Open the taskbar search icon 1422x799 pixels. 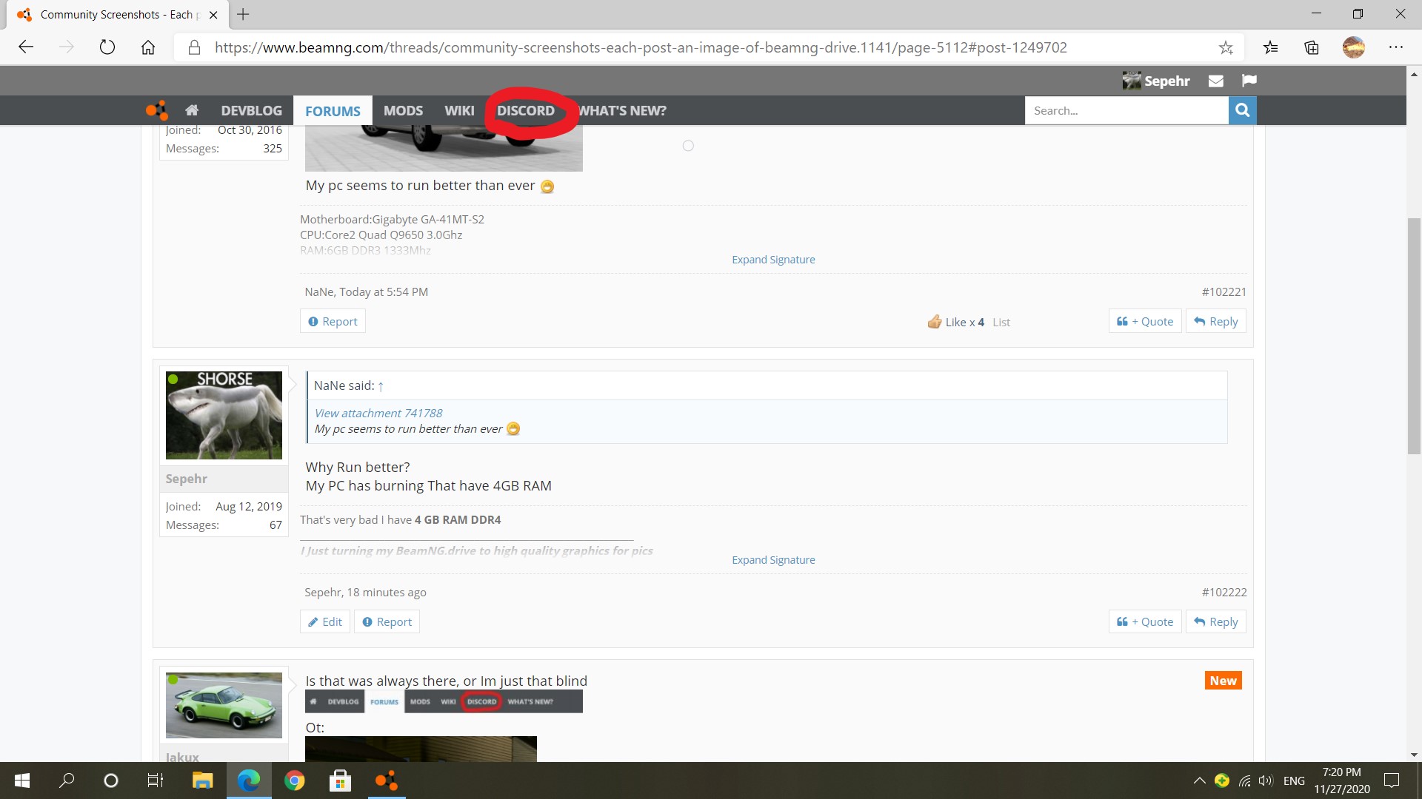pos(67,781)
